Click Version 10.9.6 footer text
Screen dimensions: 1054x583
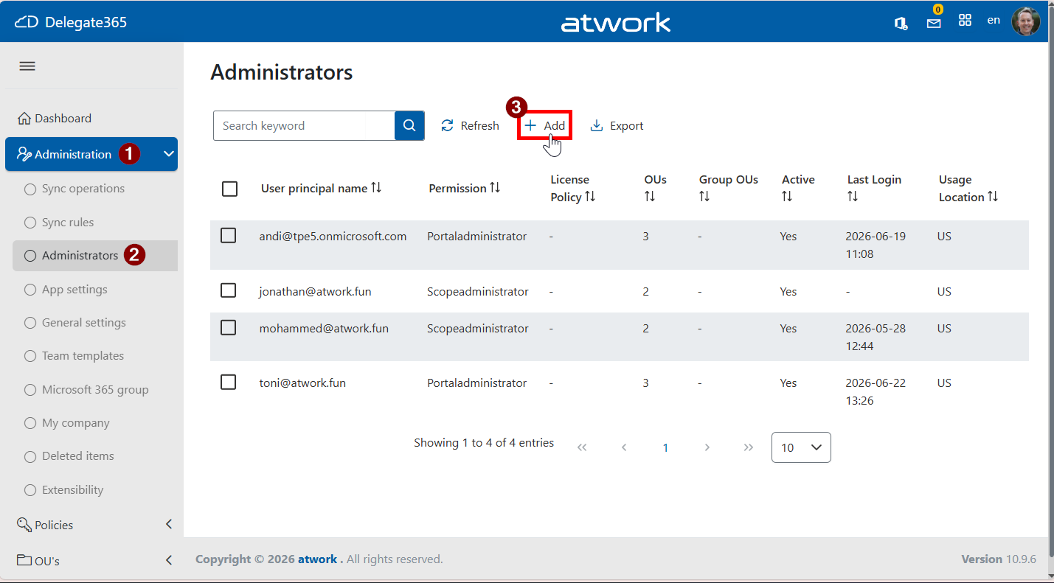999,559
